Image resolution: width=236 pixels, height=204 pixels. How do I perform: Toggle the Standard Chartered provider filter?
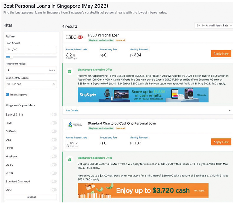coord(54,182)
